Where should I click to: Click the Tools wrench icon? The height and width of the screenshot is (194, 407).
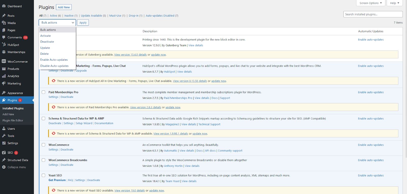(x=4, y=136)
